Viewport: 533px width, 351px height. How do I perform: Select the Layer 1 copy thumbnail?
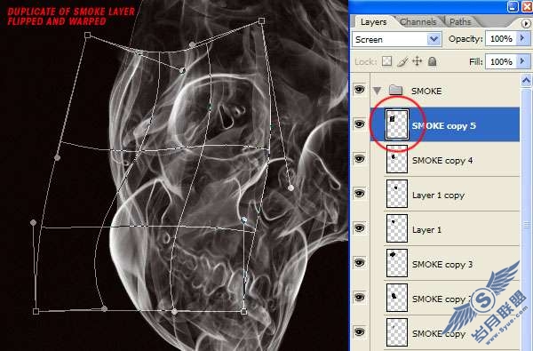click(397, 194)
